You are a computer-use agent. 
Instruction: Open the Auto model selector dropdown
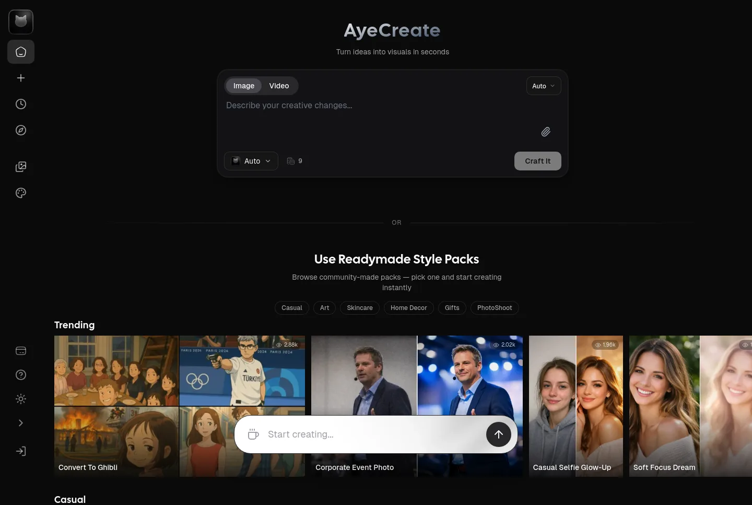251,161
